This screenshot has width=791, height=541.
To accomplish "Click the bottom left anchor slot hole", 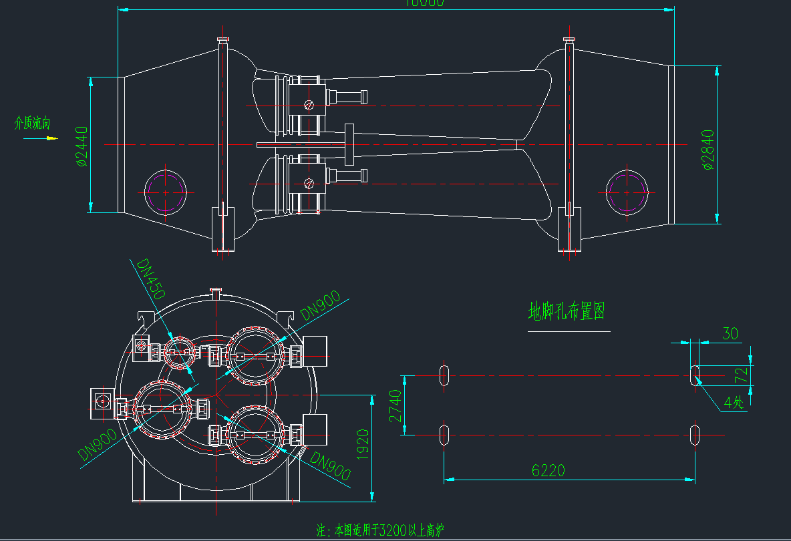I will tap(444, 434).
